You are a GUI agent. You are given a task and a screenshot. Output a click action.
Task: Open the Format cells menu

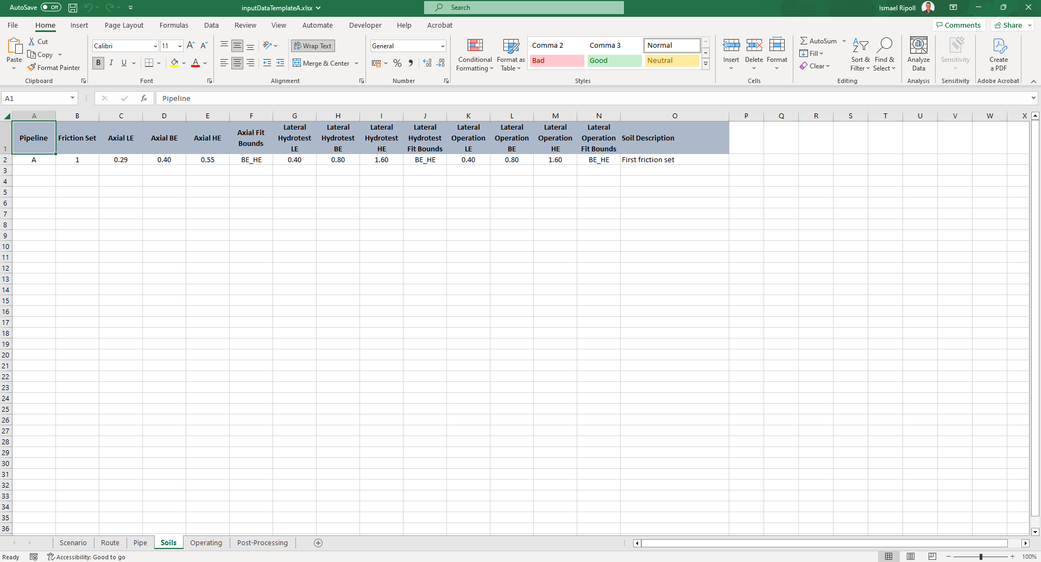(x=777, y=55)
